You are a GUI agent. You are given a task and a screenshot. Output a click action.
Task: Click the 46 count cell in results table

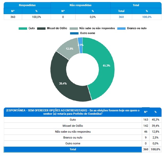click(146, 132)
